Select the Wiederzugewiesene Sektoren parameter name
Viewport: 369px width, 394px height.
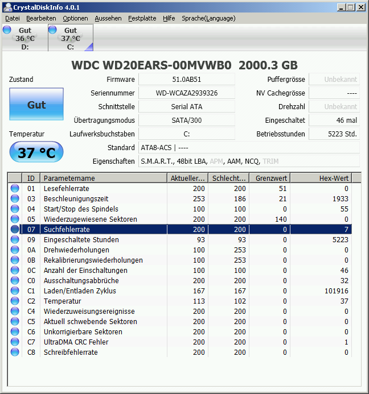click(x=91, y=219)
